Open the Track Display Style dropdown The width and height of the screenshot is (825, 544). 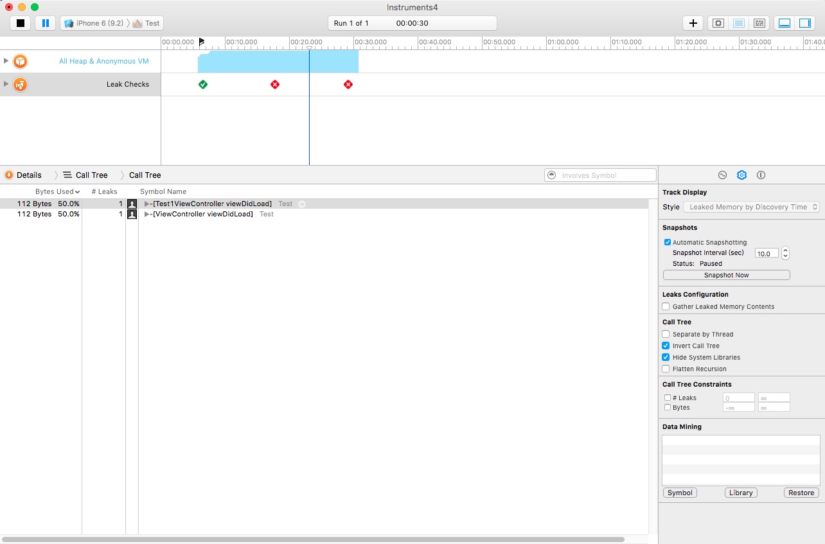pos(751,207)
